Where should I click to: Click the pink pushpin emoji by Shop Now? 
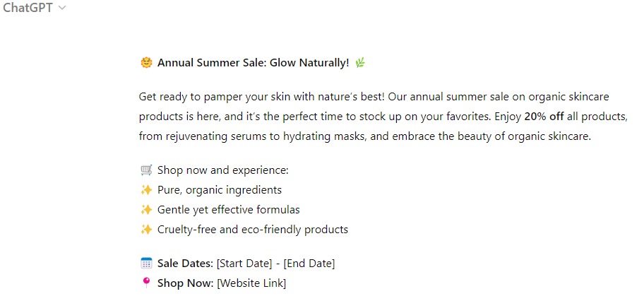[146, 283]
